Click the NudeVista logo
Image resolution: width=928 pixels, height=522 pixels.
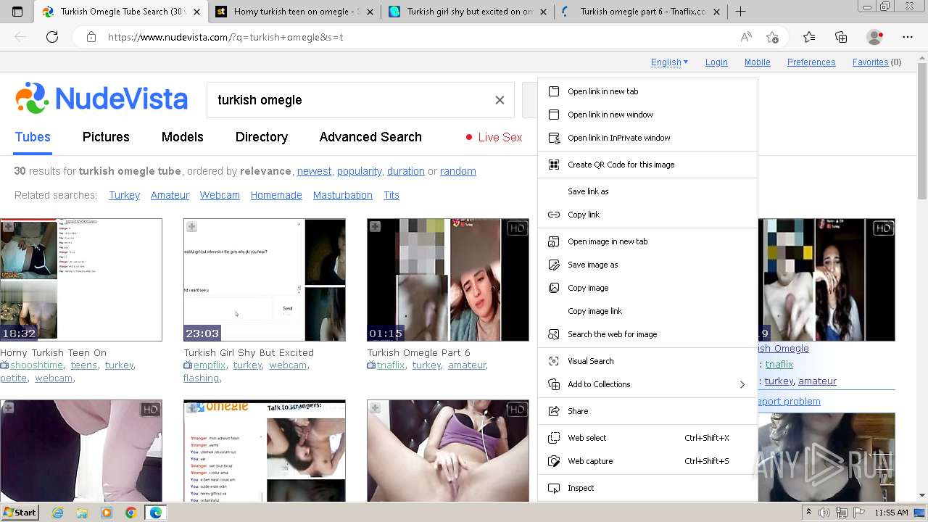coord(101,99)
